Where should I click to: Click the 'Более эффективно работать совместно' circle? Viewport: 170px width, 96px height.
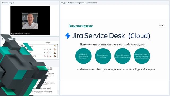[122, 56]
